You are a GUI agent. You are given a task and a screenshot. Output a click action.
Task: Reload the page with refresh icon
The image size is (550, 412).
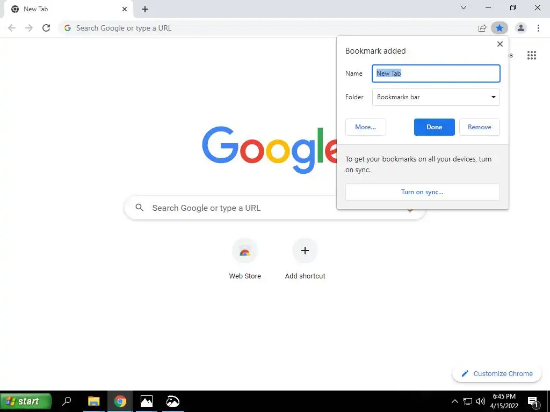tap(46, 28)
